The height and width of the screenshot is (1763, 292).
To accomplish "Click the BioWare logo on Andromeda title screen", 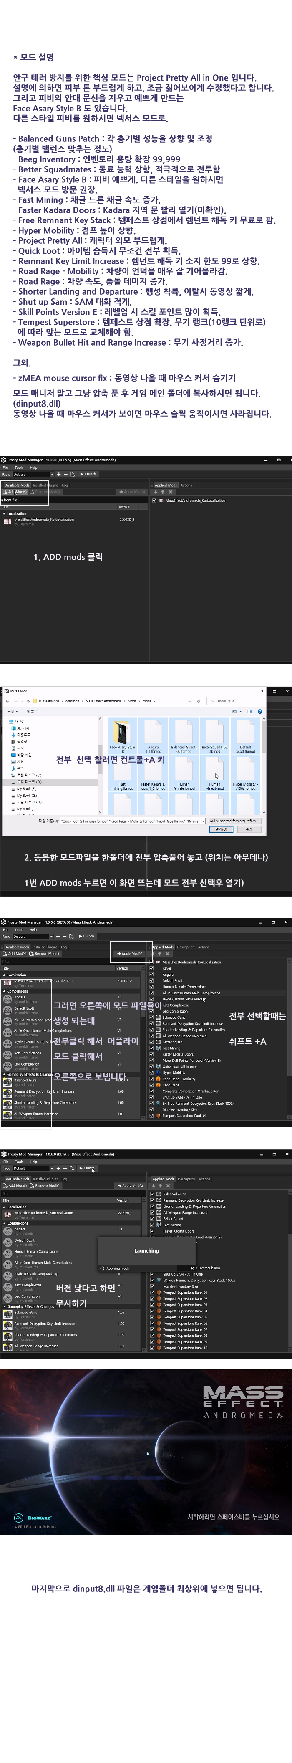I will [x=40, y=1517].
